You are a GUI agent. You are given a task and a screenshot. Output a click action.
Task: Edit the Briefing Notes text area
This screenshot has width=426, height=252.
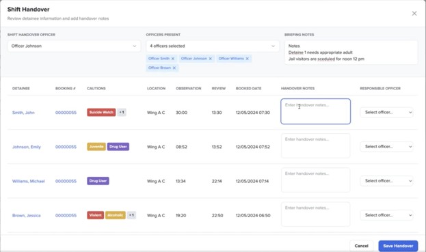pyautogui.click(x=351, y=53)
